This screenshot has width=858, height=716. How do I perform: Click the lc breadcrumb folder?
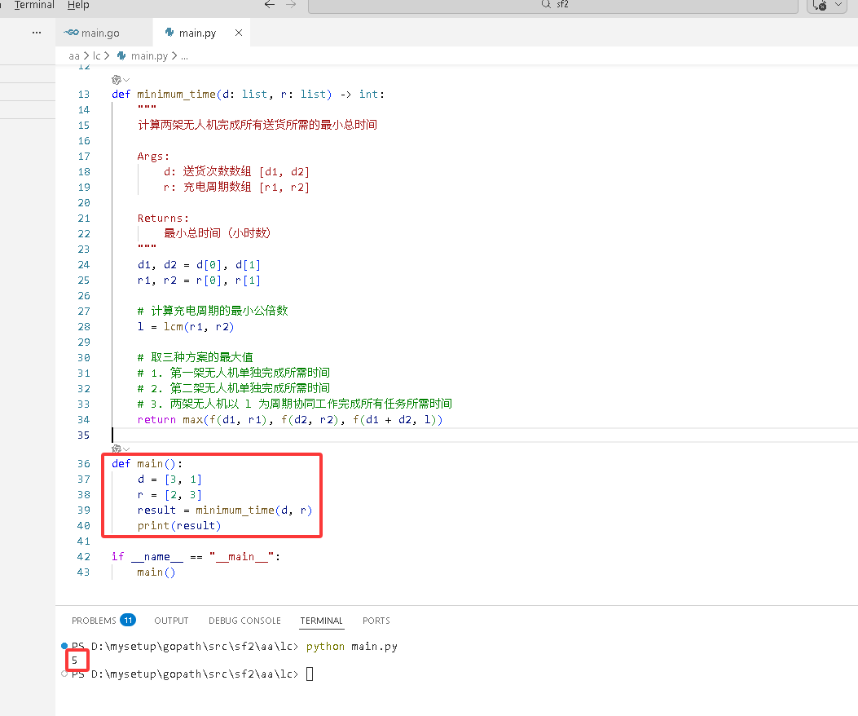pyautogui.click(x=96, y=56)
